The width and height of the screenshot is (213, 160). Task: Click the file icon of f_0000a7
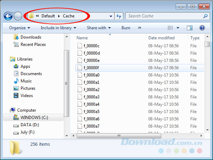[80, 126]
